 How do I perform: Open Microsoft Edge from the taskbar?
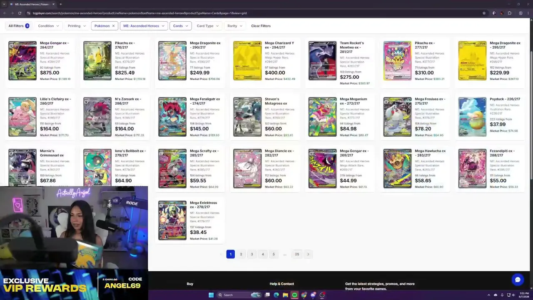(276, 295)
